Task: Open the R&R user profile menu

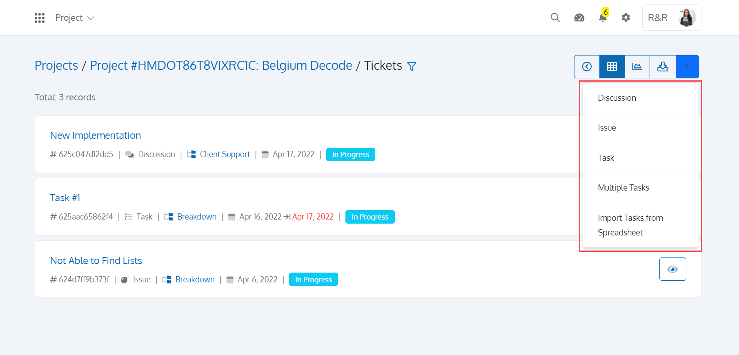Action: tap(672, 18)
